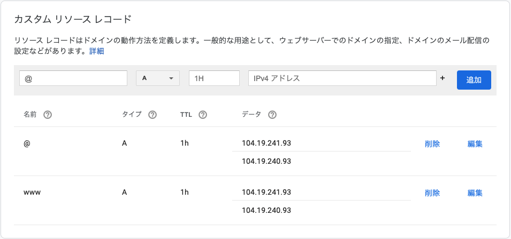Click the plus icon to add another IPv4 field

(x=443, y=78)
